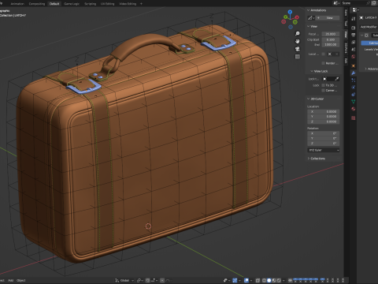The height and width of the screenshot is (284, 378).
Task: Edit 3D cursor Location Z field
Action: coord(324,121)
